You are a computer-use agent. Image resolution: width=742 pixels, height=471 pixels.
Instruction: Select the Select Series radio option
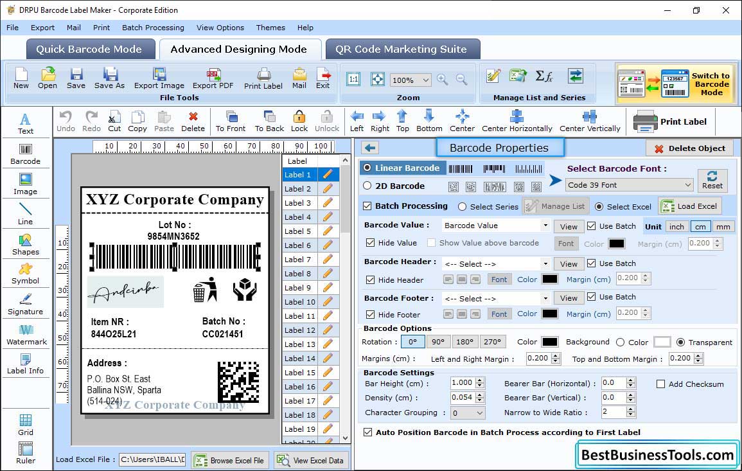pyautogui.click(x=463, y=207)
